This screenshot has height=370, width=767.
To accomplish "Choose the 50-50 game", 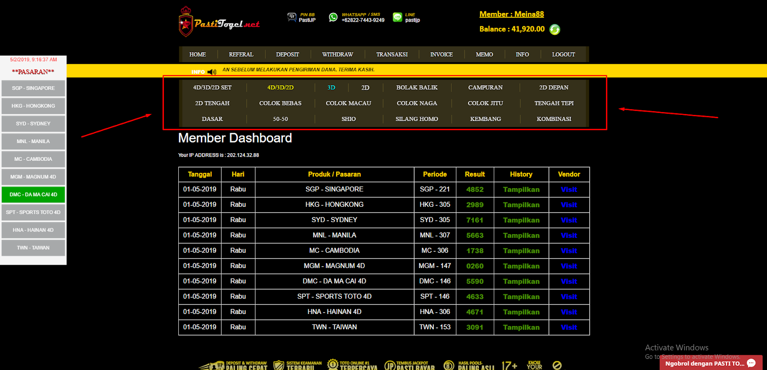I will click(280, 119).
